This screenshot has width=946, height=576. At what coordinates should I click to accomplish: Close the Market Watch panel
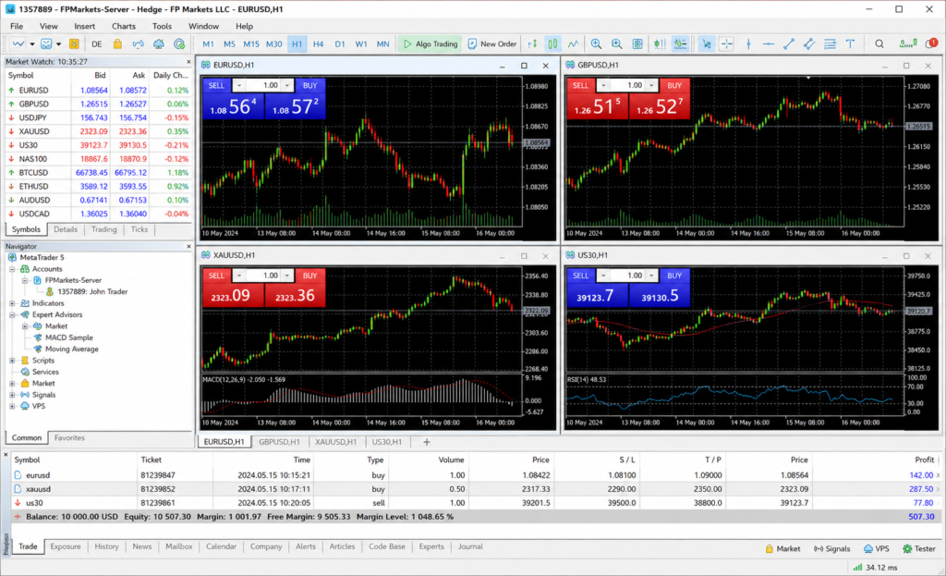pyautogui.click(x=188, y=62)
